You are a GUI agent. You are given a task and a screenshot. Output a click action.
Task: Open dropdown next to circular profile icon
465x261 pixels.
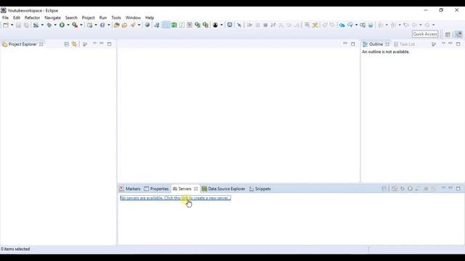point(222,25)
